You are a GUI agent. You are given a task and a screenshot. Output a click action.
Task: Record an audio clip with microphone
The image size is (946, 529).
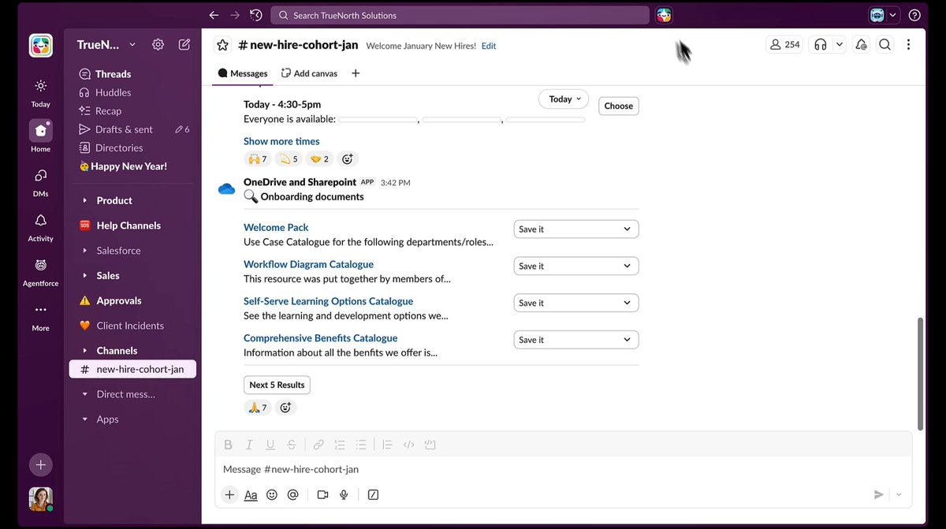click(344, 494)
